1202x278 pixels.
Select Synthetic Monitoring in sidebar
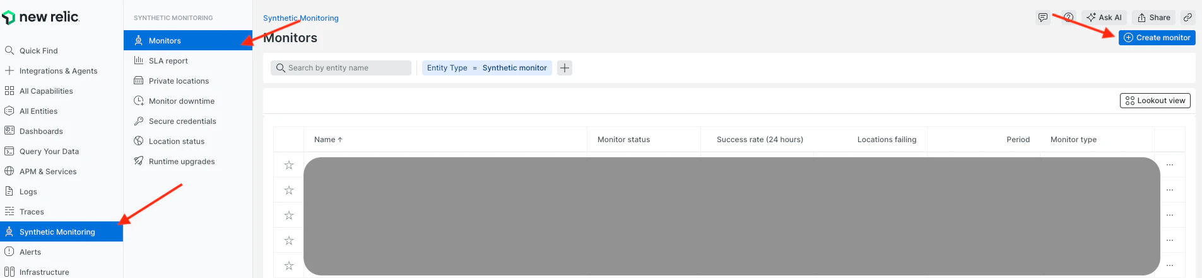coord(61,231)
